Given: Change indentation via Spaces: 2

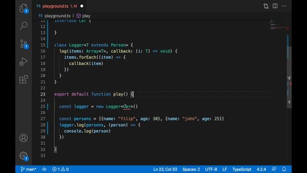Looking at the screenshot, I should (x=191, y=169).
